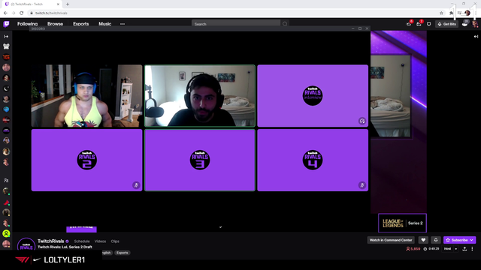This screenshot has height=270, width=481.
Task: Open the crescent moon channel avatar
Action: 6,88
